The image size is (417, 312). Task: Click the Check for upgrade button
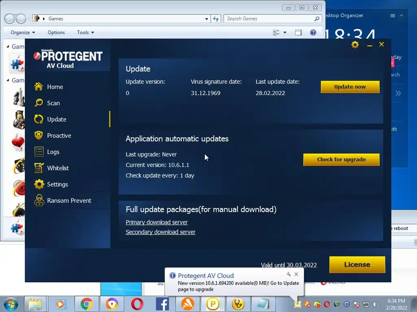click(341, 159)
